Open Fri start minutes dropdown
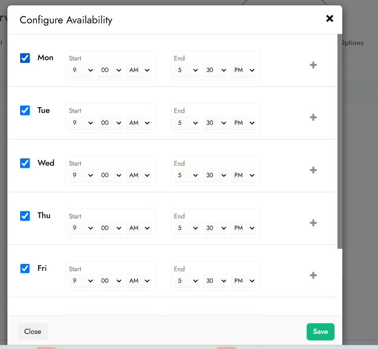Viewport: 378px width, 349px height. coord(110,280)
